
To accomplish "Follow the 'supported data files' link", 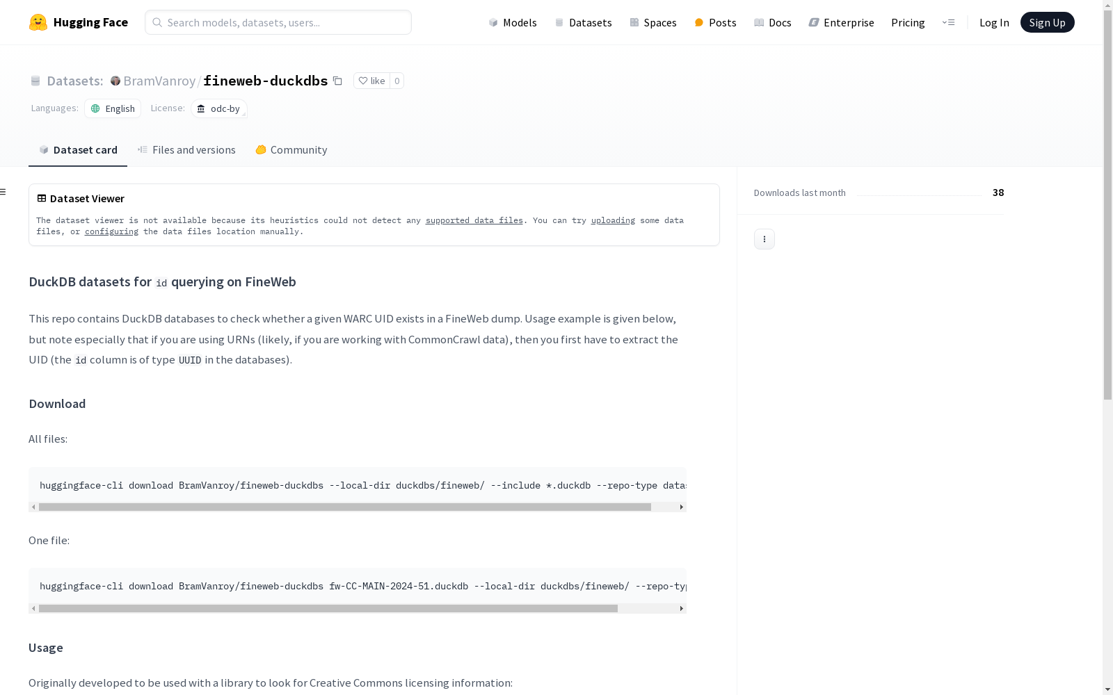I will coord(474,220).
